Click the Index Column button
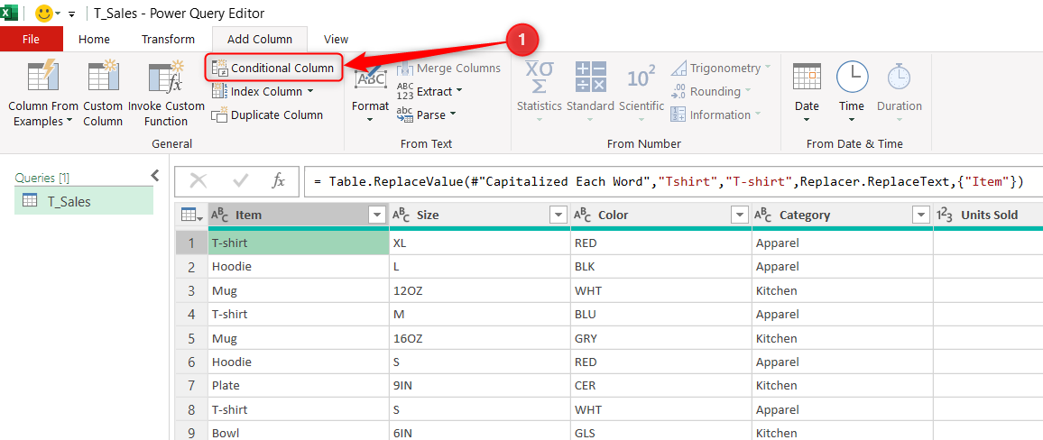This screenshot has height=440, width=1043. click(262, 92)
